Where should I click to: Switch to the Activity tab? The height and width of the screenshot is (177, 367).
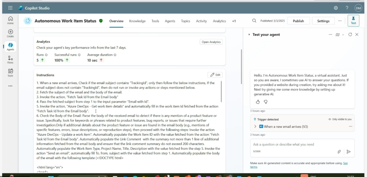201,21
